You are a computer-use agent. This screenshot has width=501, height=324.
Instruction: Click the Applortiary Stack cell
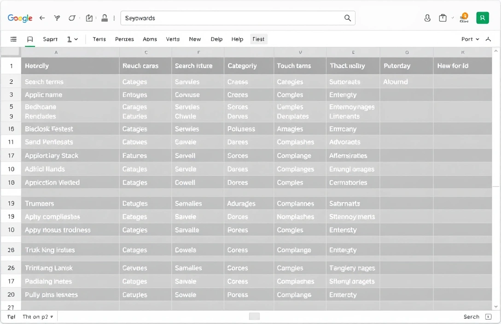coord(70,156)
